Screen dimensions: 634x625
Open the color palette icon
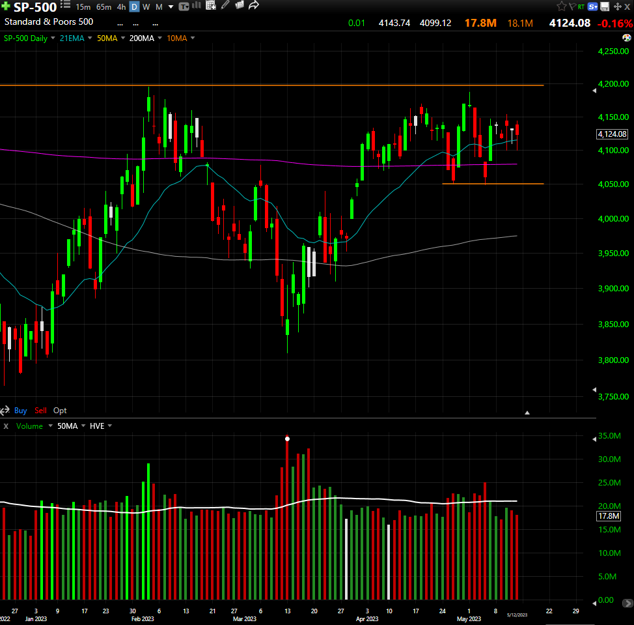point(627,38)
